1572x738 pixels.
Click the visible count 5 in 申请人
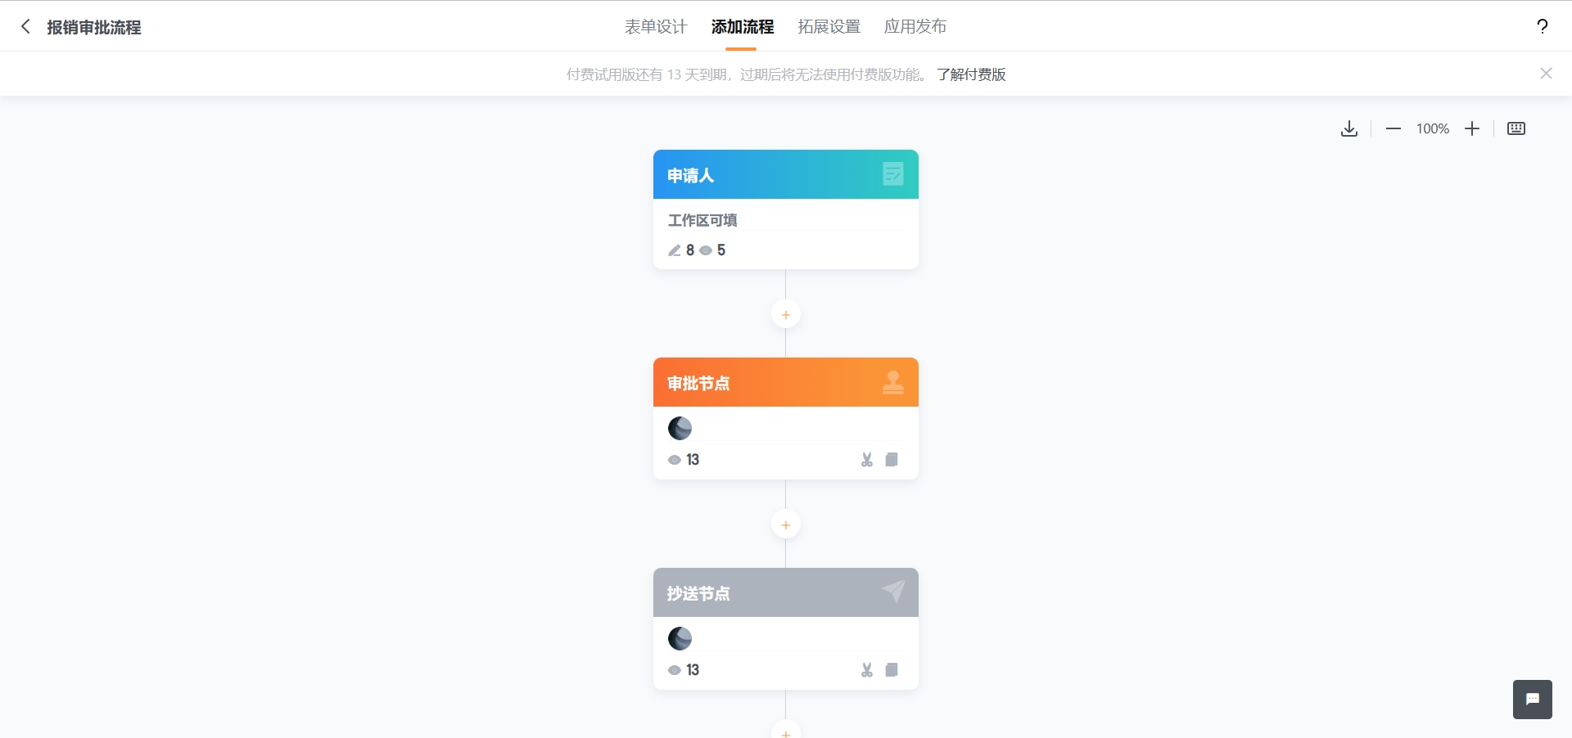click(x=721, y=250)
